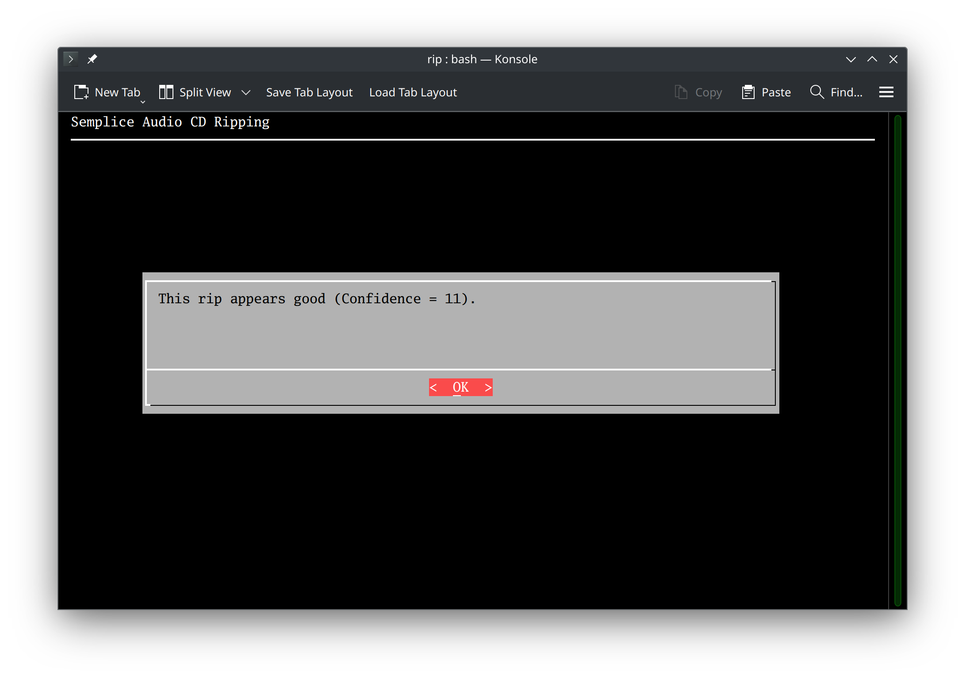Click the down-chevron in the title bar
The image size is (966, 679).
(x=851, y=59)
